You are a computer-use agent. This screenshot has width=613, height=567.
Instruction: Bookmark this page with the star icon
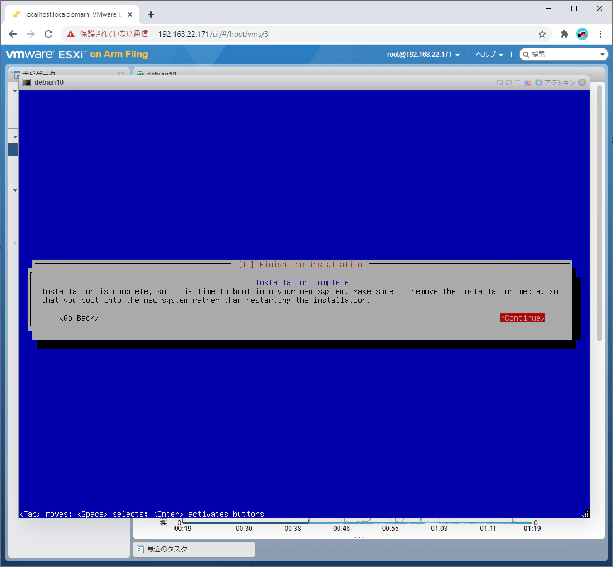(542, 34)
